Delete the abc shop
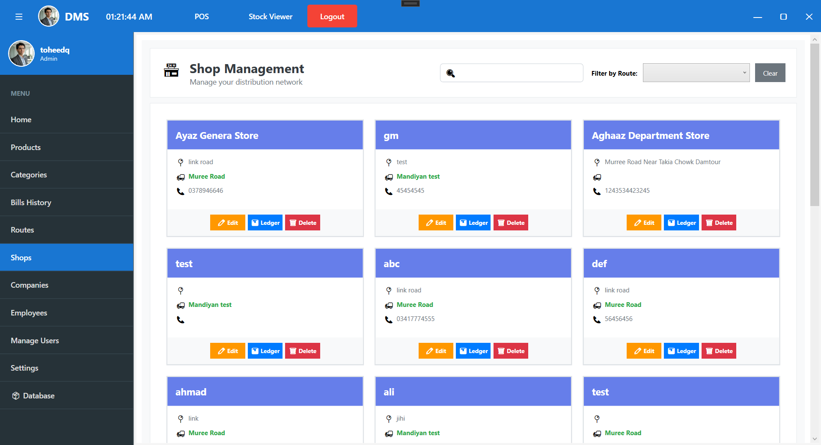 [x=511, y=351]
